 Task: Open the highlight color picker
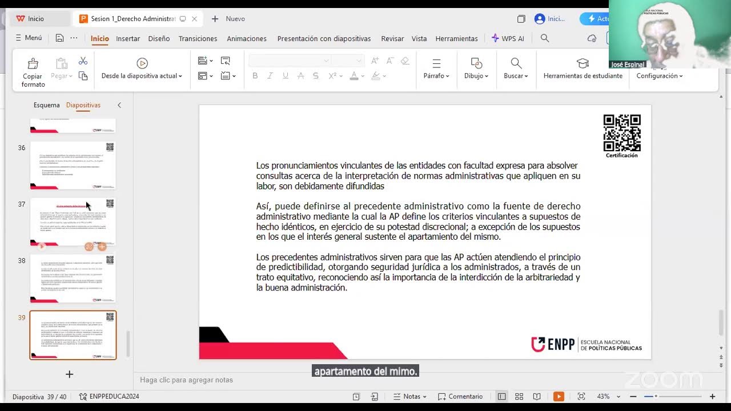coord(376,76)
